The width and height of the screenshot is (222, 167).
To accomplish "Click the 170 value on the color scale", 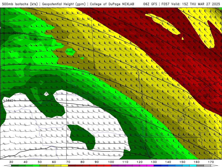I will coord(211,162).
